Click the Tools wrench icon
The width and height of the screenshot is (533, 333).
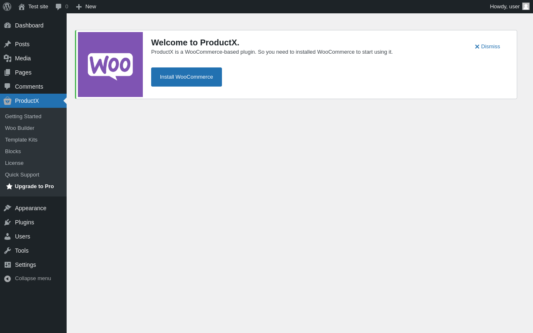(7, 251)
